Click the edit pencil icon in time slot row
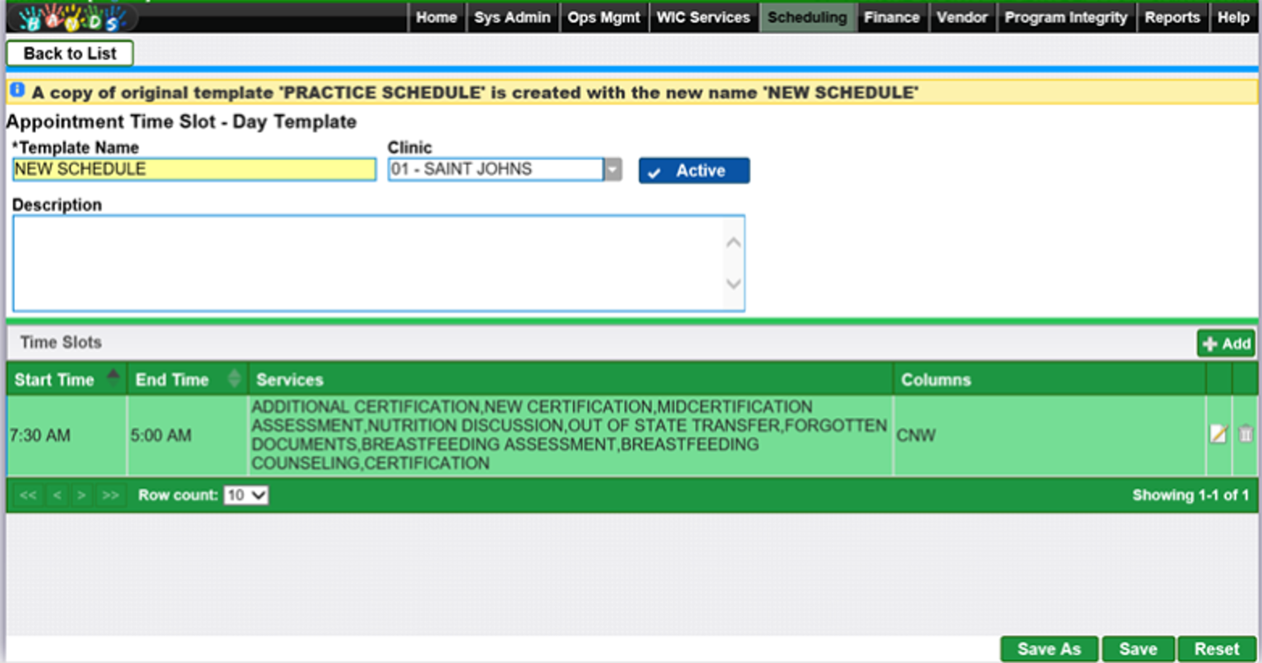 pos(1218,434)
